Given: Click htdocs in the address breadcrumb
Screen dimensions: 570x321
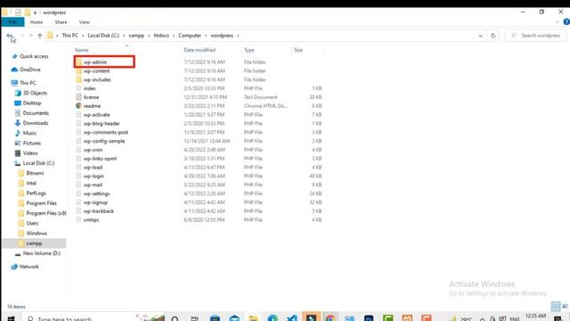Looking at the screenshot, I should (161, 36).
